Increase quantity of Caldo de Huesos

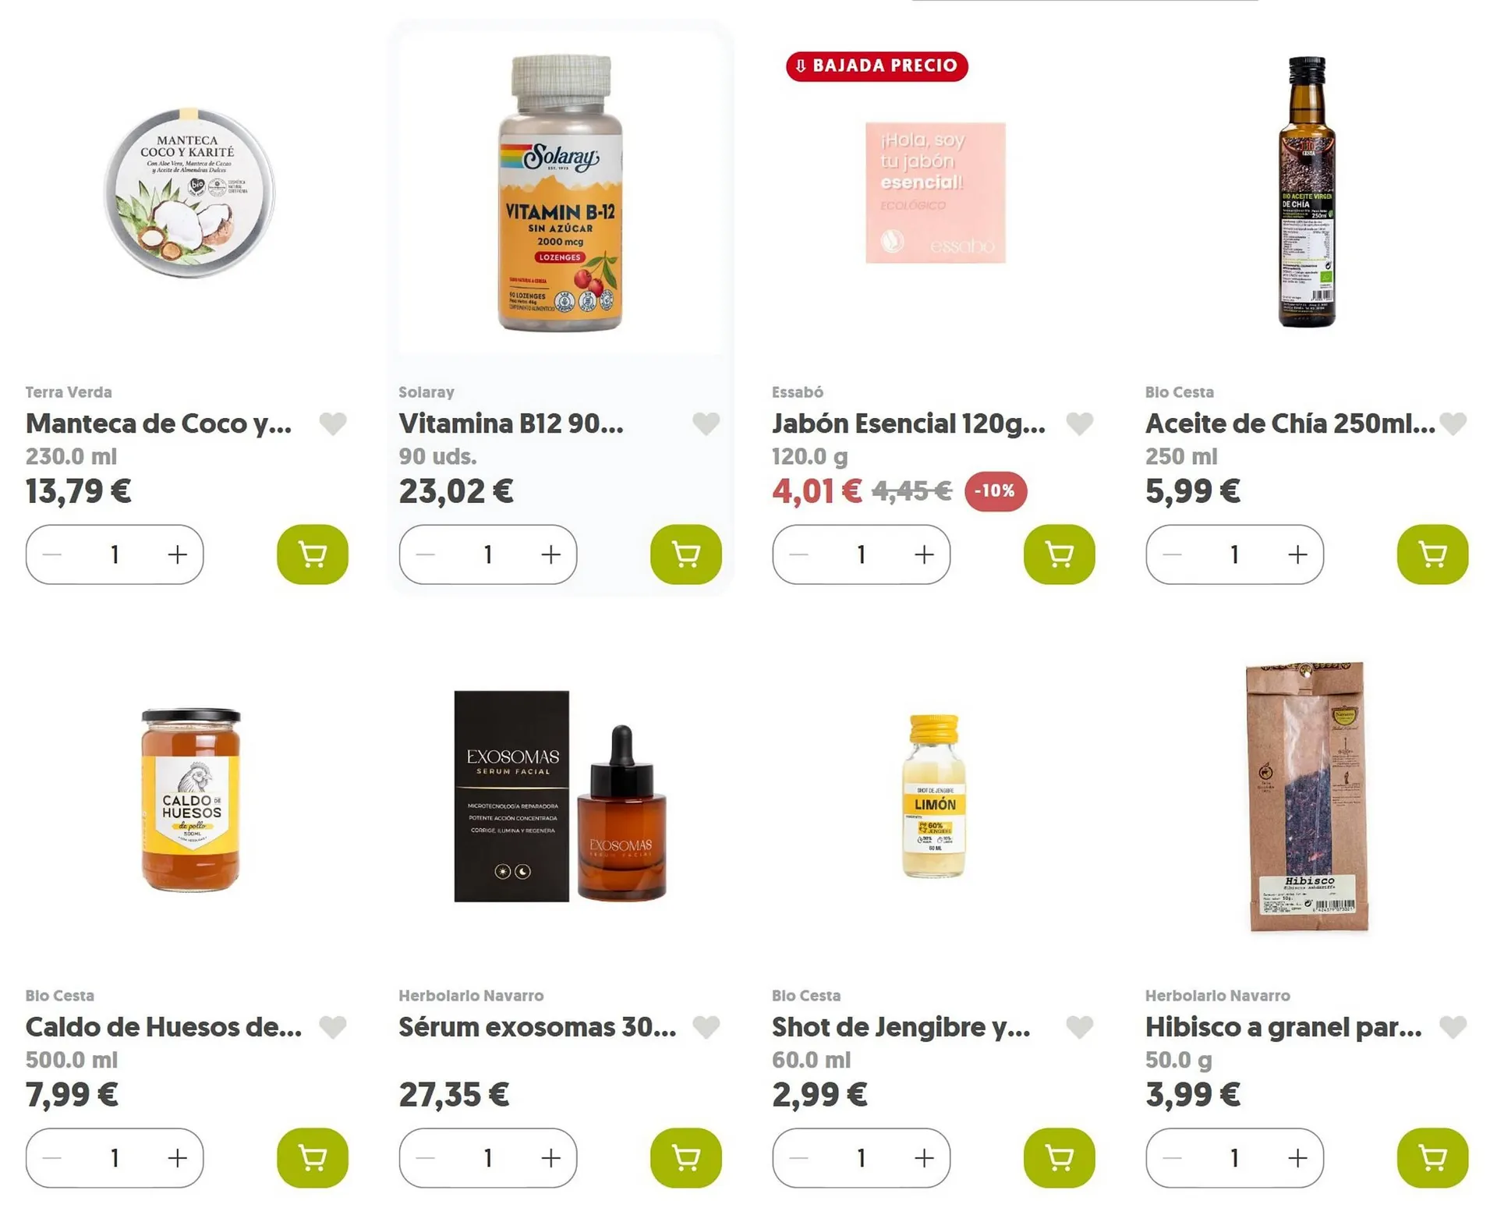click(x=178, y=1158)
